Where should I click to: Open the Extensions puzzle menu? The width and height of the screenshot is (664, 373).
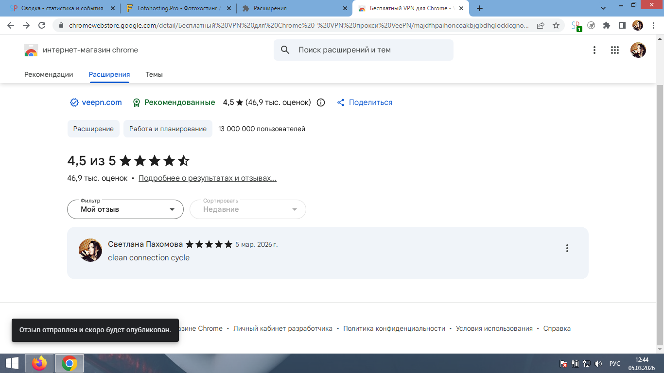click(607, 26)
